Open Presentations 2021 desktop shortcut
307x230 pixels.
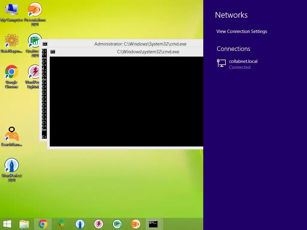pyautogui.click(x=35, y=14)
